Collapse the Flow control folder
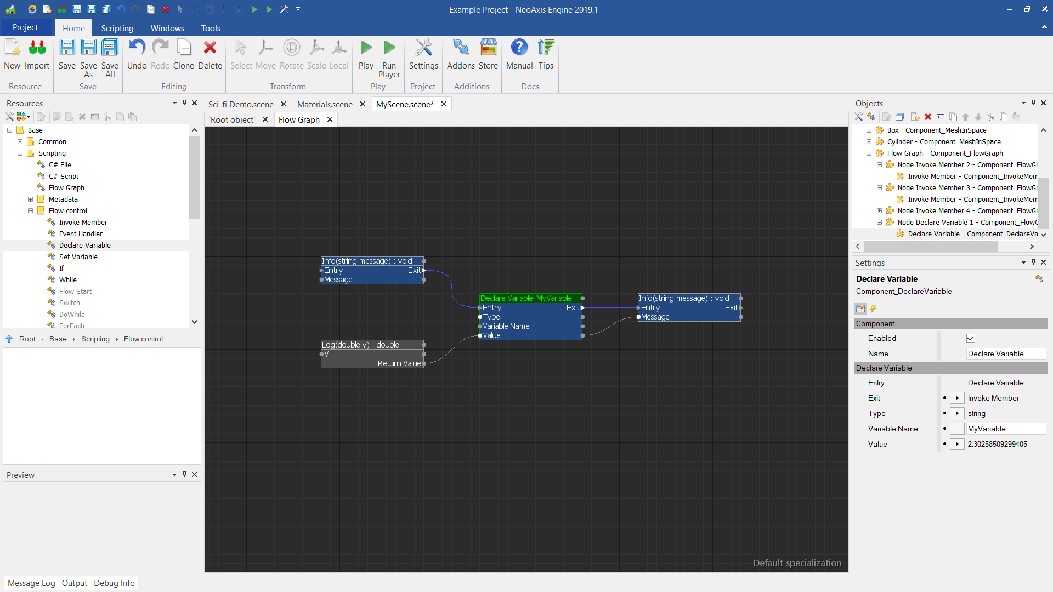Screen dimensions: 1053x592 click(x=31, y=210)
